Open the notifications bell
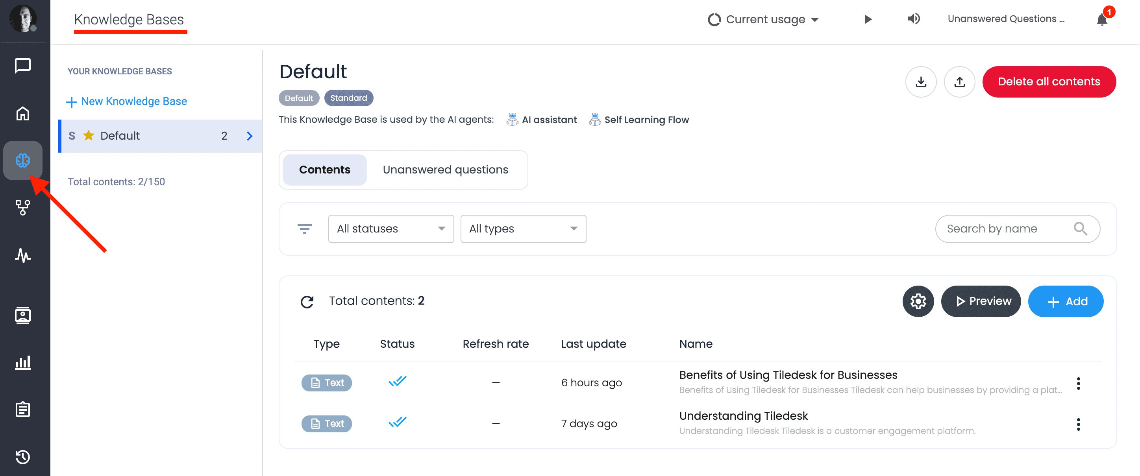Screen dimensions: 1140x476 tap(1102, 19)
